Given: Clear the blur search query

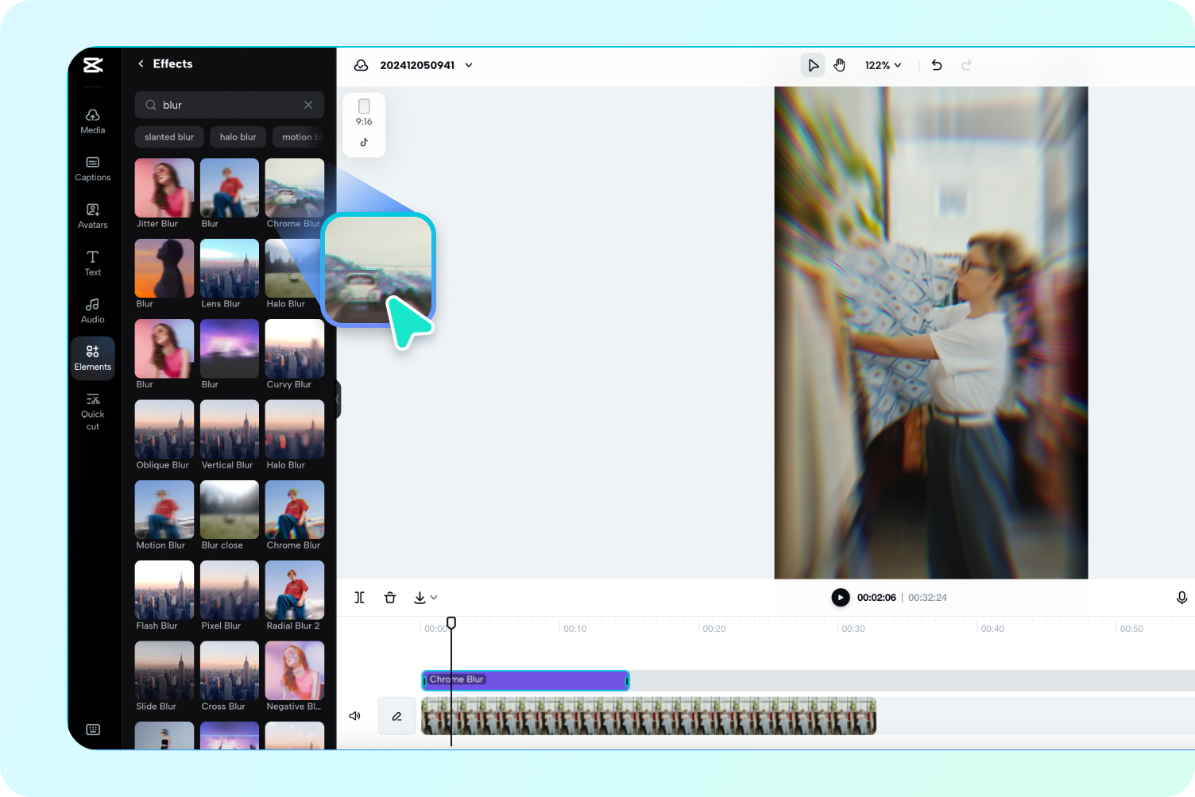Looking at the screenshot, I should point(308,104).
